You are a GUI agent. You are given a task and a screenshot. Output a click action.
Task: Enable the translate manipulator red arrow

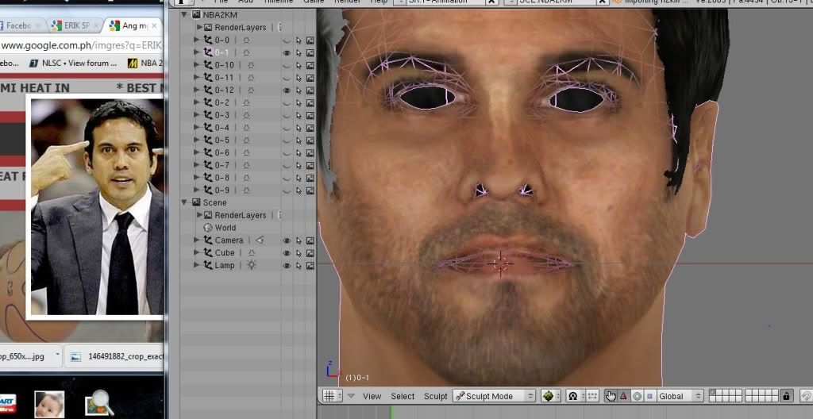(623, 396)
